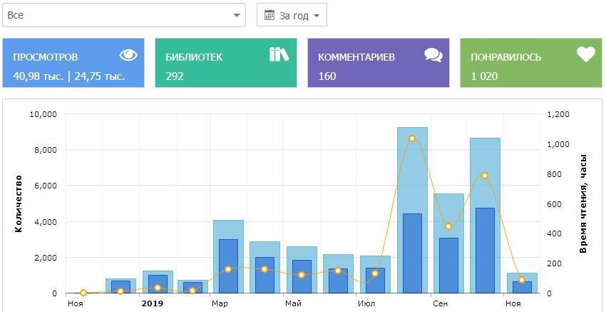
Task: Click the speech bubbles icon on Комментариев card
Action: pyautogui.click(x=433, y=55)
